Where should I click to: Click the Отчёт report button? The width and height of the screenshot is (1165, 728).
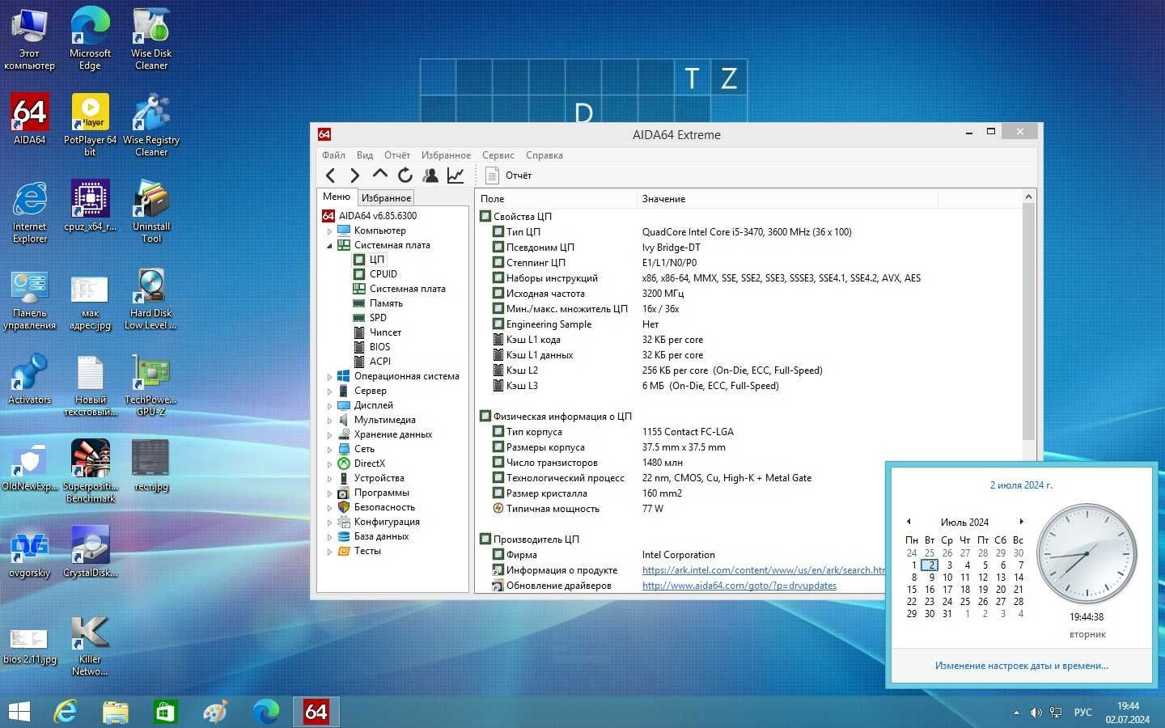509,176
